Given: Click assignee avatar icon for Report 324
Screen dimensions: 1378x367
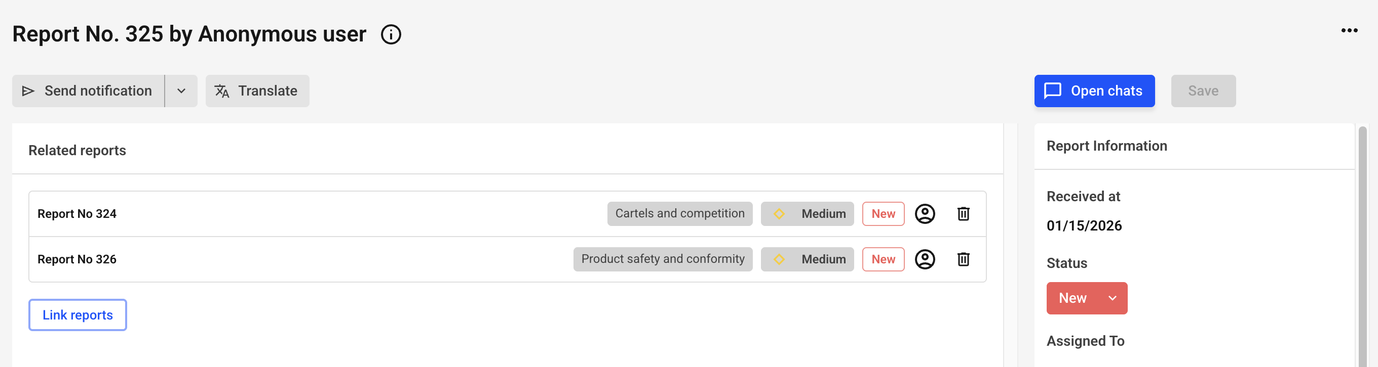Looking at the screenshot, I should coord(925,214).
